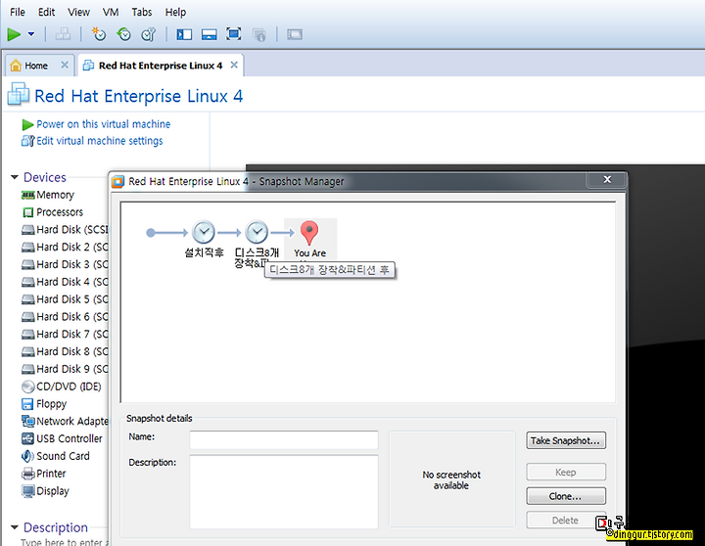Screen dimensions: 705x546
Task: Select the Printer device
Action: [44, 474]
